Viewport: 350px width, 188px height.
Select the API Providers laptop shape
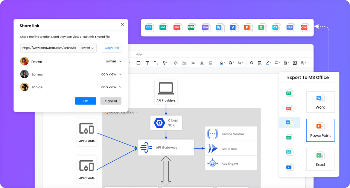click(166, 92)
